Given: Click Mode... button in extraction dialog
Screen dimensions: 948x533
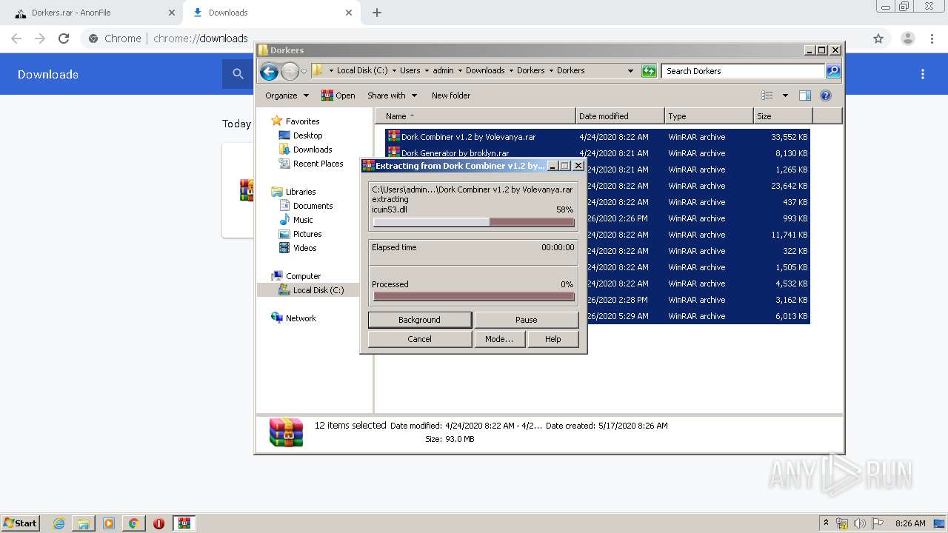Looking at the screenshot, I should coord(498,339).
